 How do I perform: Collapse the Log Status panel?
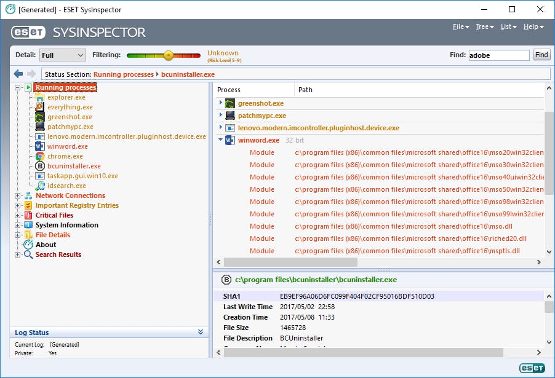(201, 333)
